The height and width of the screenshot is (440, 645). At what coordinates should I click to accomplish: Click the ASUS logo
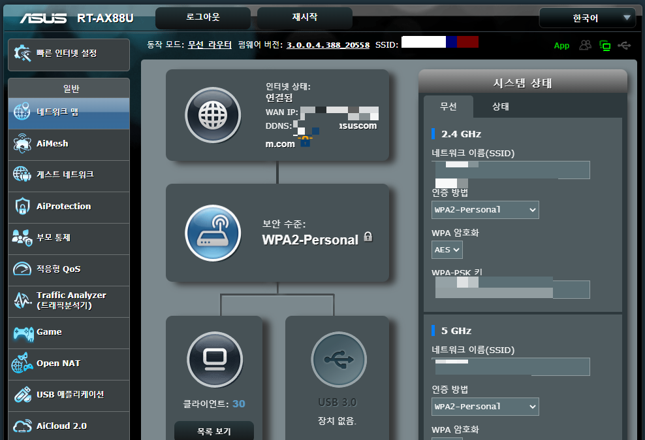pos(43,18)
